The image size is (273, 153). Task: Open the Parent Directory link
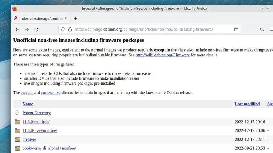[x=36, y=113]
